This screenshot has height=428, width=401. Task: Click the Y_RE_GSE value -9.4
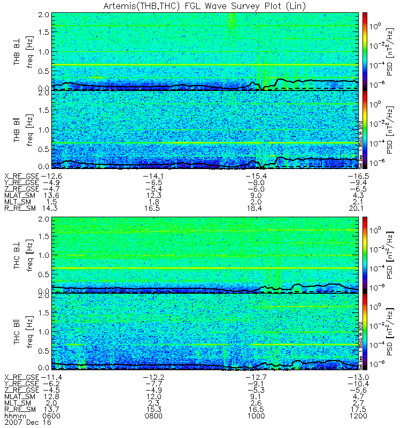[358, 182]
